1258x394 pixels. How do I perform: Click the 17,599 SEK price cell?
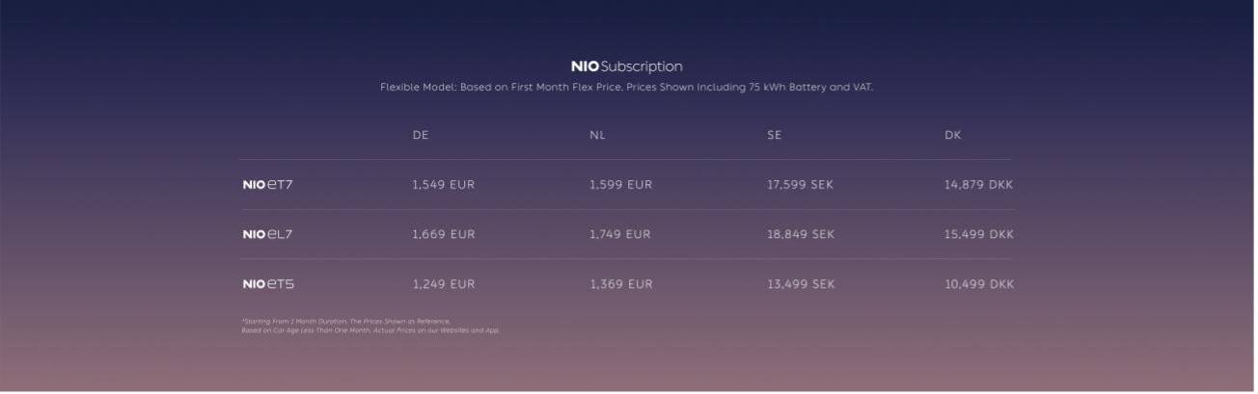point(801,185)
